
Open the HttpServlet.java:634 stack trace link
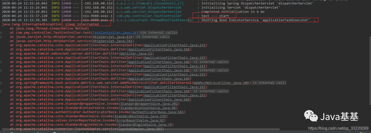pos(113,37)
